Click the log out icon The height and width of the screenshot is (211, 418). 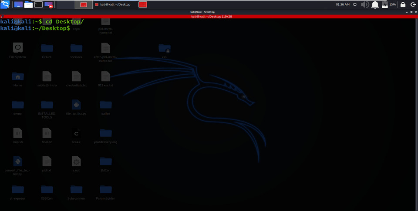413,4
